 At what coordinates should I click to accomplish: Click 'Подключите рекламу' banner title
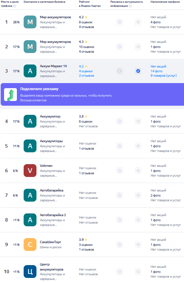(x=39, y=89)
